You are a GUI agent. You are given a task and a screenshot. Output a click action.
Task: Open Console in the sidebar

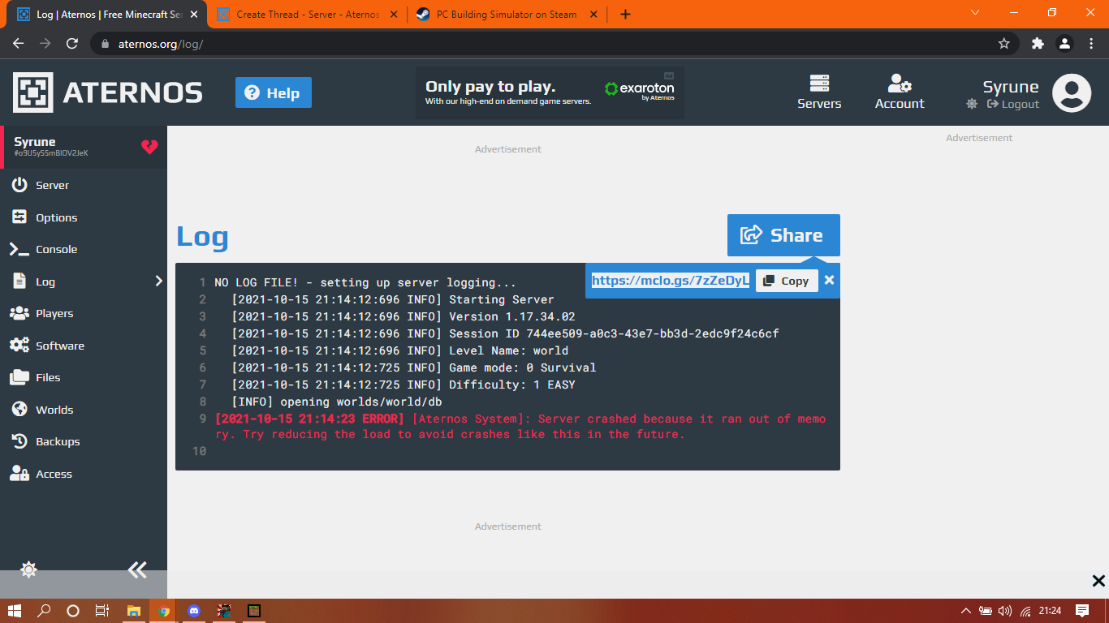pos(84,249)
